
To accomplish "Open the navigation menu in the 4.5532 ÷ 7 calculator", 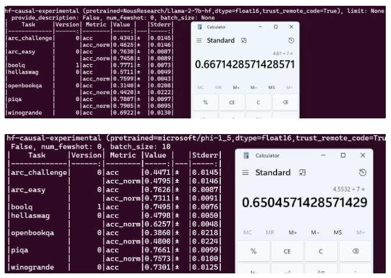I will click(245, 172).
